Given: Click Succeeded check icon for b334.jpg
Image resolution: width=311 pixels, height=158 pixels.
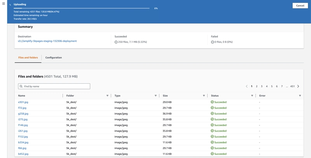Looking at the screenshot, I should tap(212, 142).
